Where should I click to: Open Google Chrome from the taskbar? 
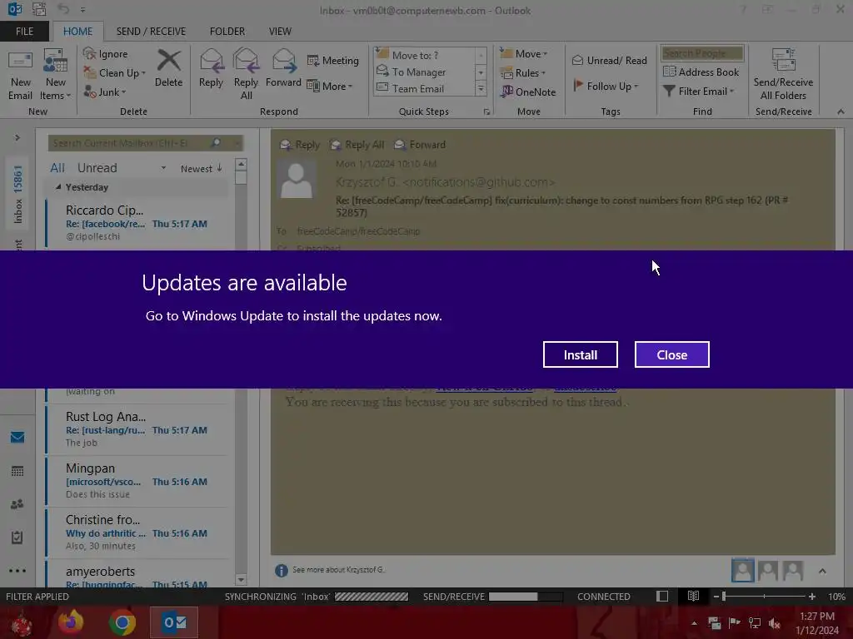[x=122, y=622]
